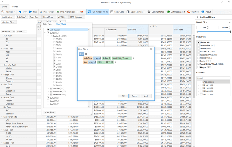Image resolution: width=232 pixels, height=147 pixels.
Task: Click the Show Code icon
Action: (x=112, y=12)
